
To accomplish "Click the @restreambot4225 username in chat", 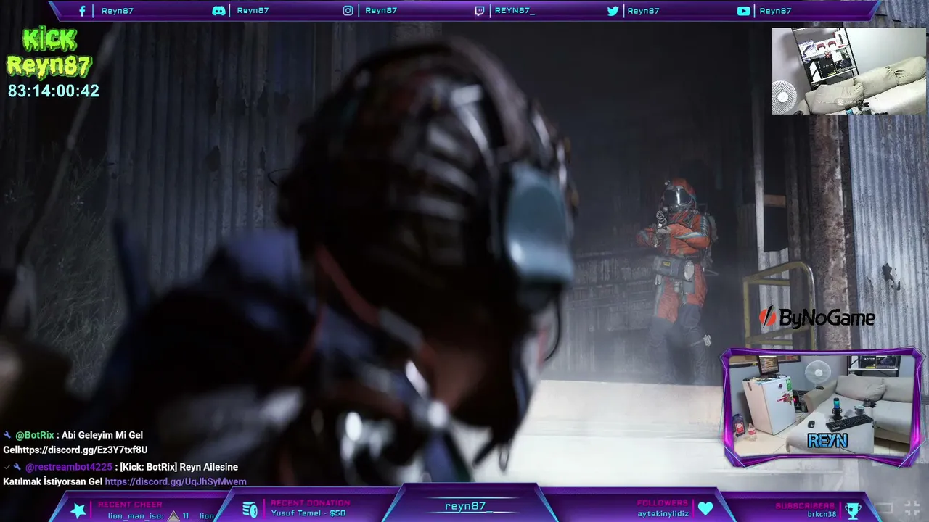I will tap(69, 467).
